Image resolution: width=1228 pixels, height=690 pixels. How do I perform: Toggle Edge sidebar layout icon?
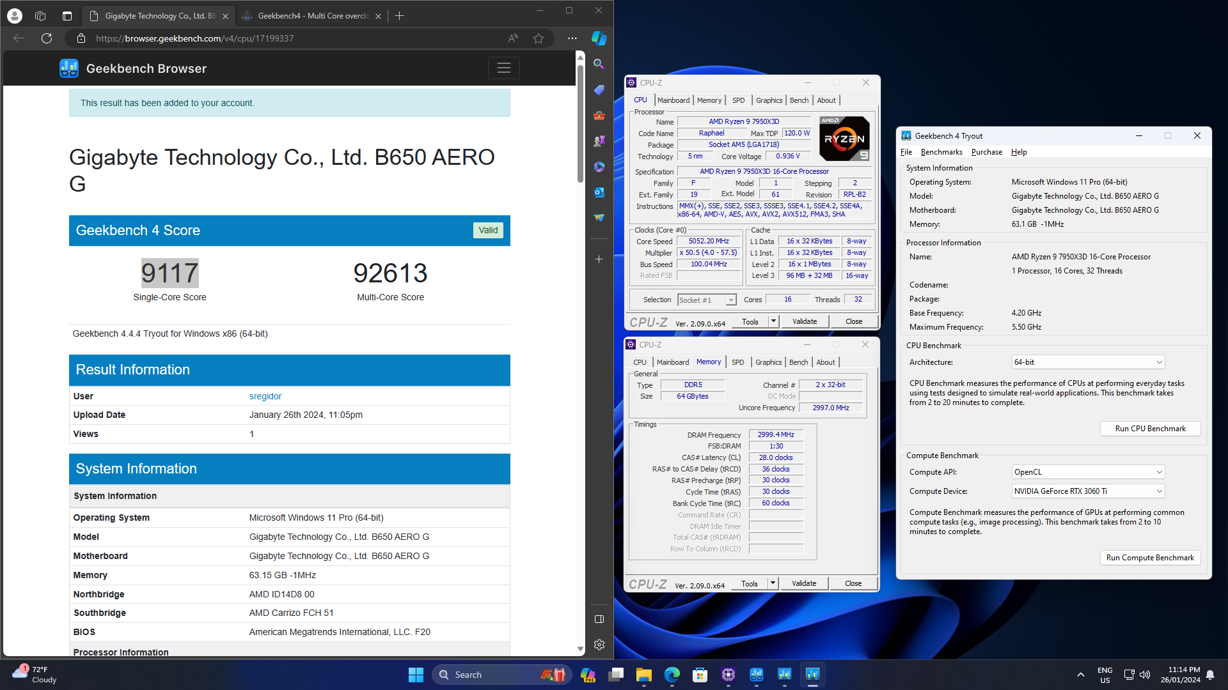(599, 618)
